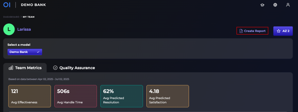The height and width of the screenshot is (112, 298).
Task: Click the checkmark circle Quality Assurance icon
Action: click(x=55, y=68)
